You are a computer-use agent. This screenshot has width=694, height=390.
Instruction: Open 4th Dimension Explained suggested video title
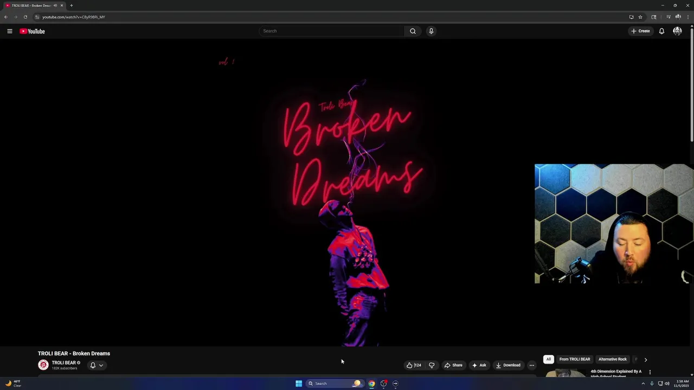tap(616, 373)
